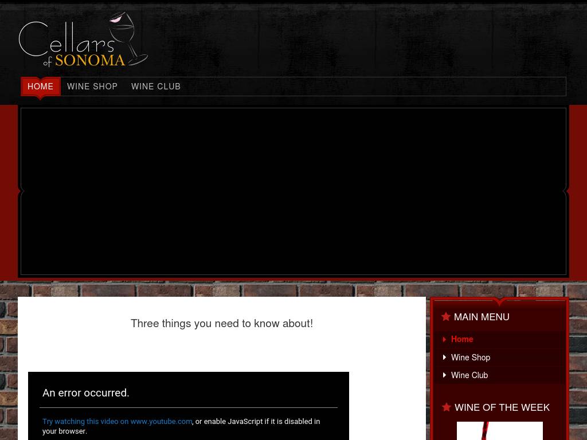
Task: Click the arrow bullet beside sidebar Wine Shop
Action: coord(444,357)
